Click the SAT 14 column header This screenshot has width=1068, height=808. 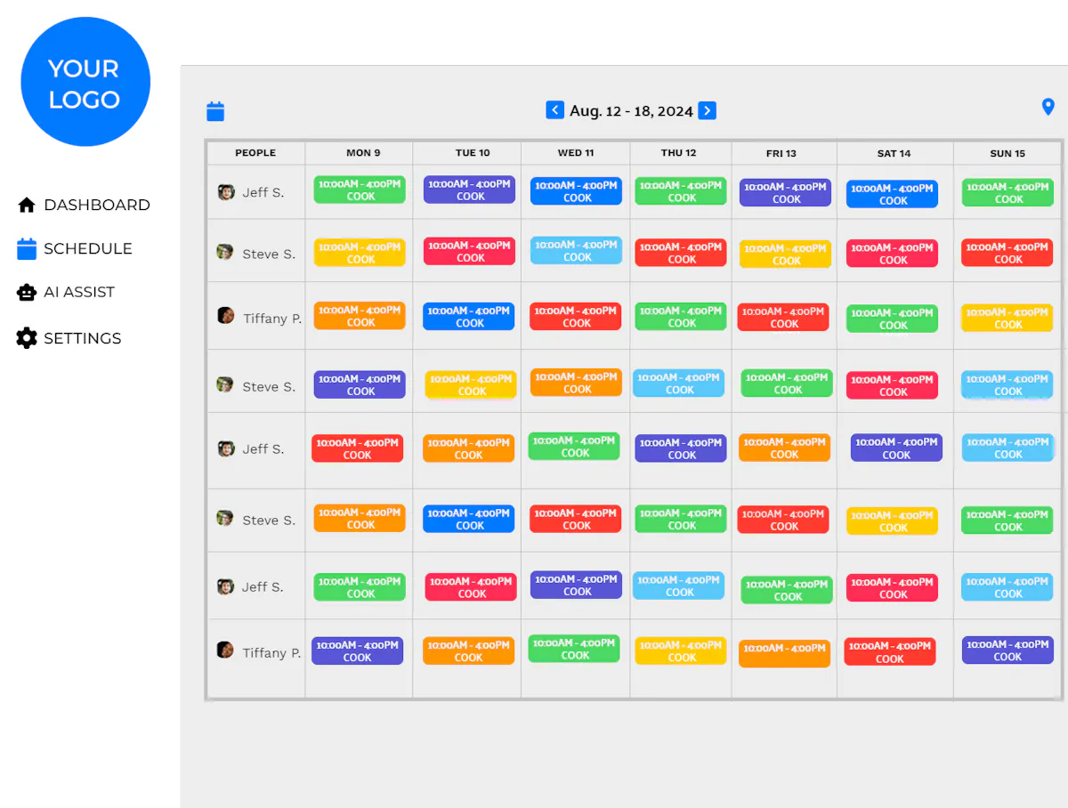[x=894, y=153]
